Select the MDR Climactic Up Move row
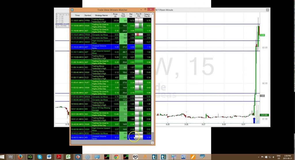Image resolution: width=295 pixels, height=160 pixels. pyautogui.click(x=111, y=38)
